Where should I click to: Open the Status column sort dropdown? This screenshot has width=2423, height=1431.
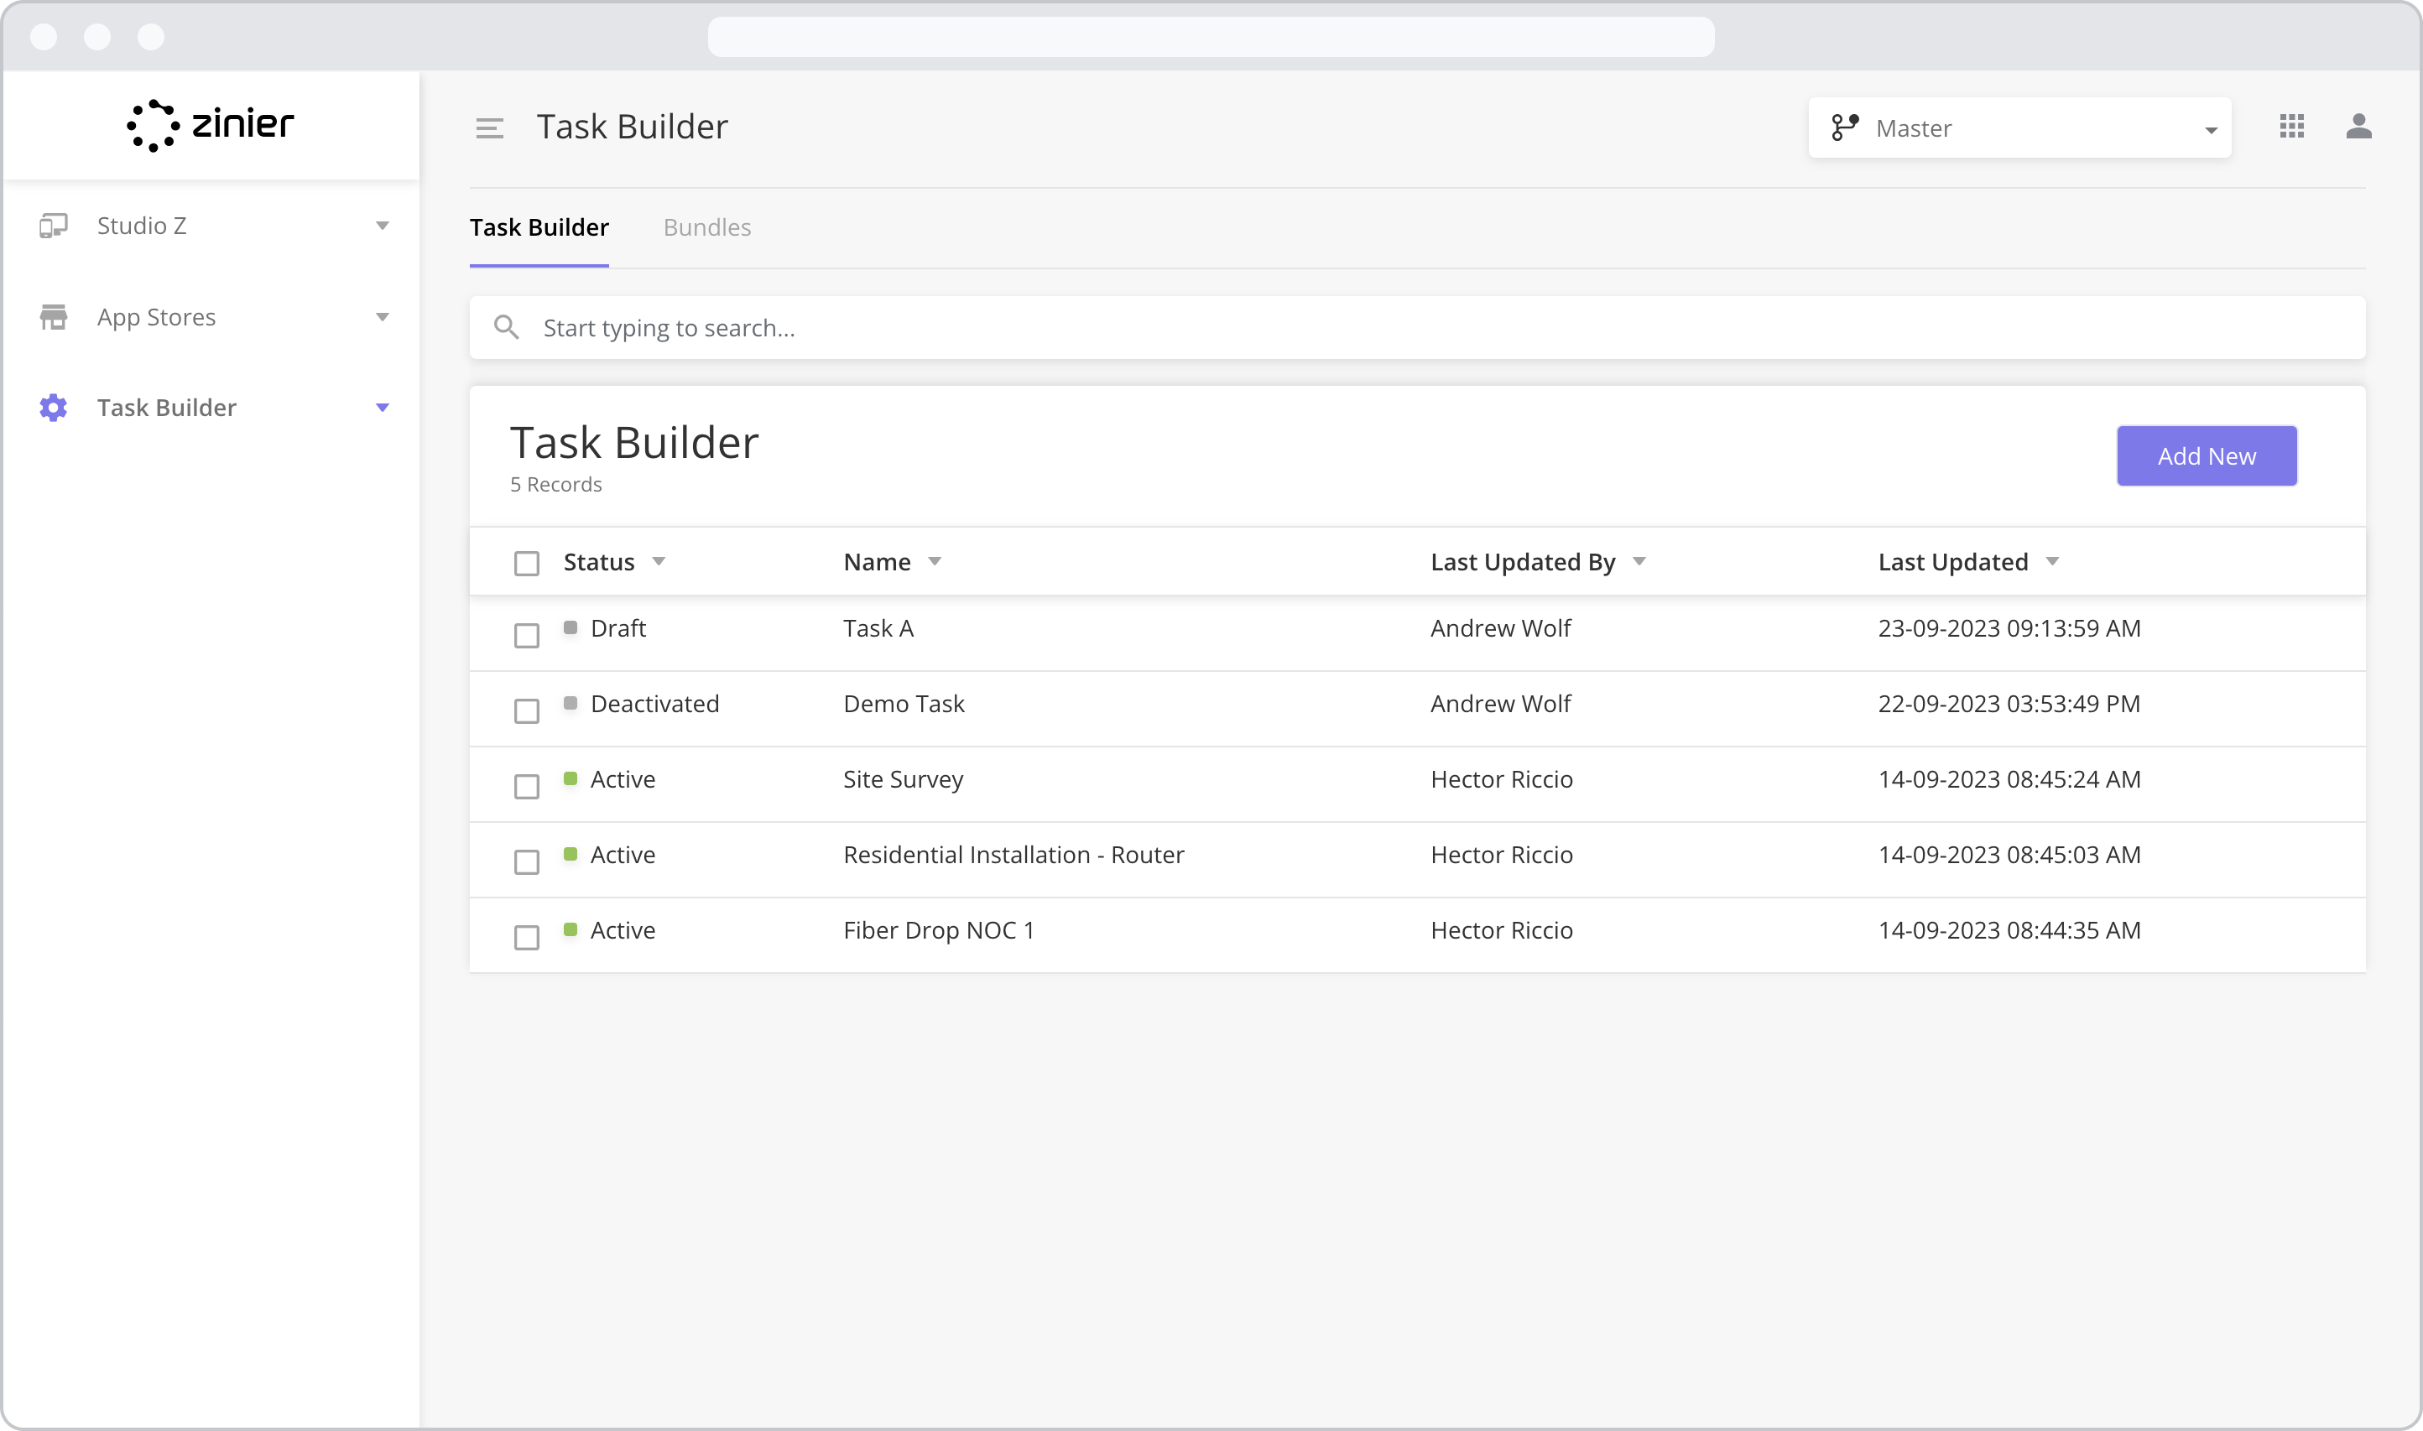point(659,561)
